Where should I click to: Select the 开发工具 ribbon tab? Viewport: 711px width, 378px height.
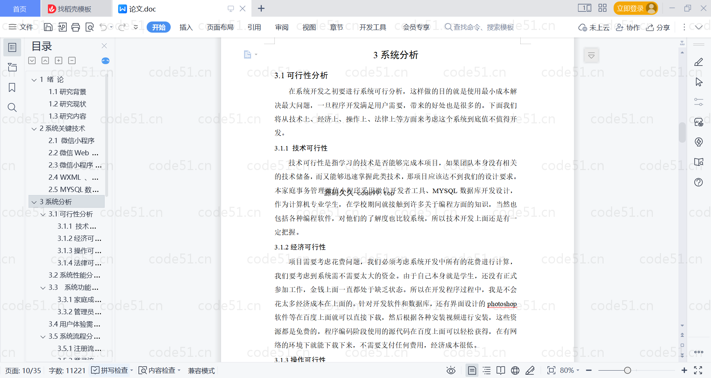(373, 27)
